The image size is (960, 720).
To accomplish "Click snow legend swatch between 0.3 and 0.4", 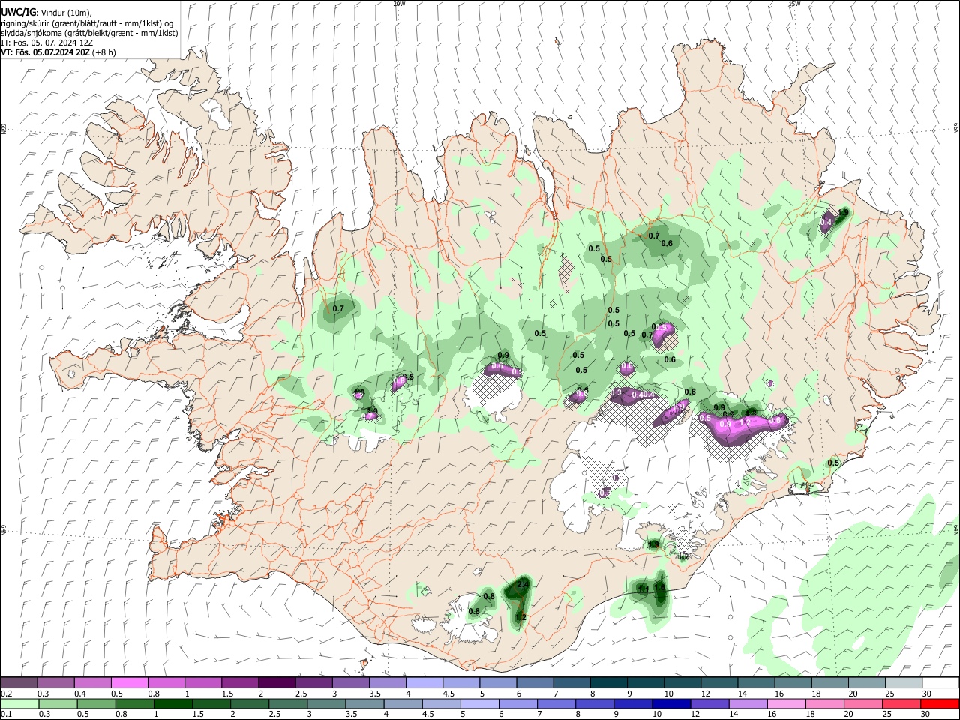I will click(55, 682).
